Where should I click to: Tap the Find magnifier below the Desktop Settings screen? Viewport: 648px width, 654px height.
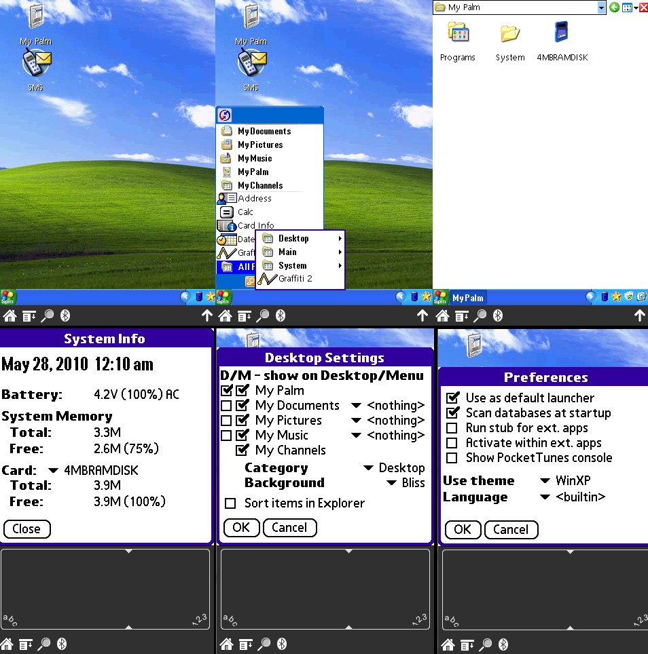tap(263, 645)
